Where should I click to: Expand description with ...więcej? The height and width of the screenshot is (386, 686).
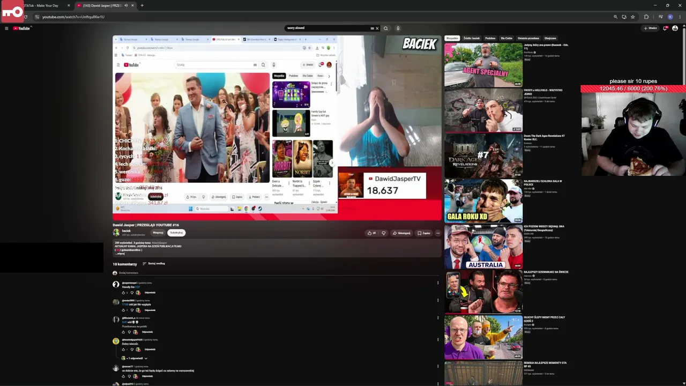tap(121, 254)
